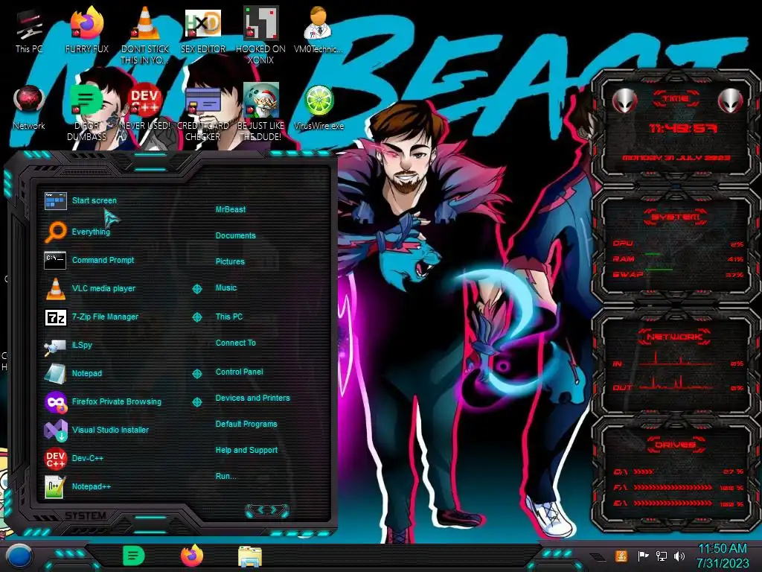Click the network tray icon
This screenshot has height=572, width=762.
point(661,556)
